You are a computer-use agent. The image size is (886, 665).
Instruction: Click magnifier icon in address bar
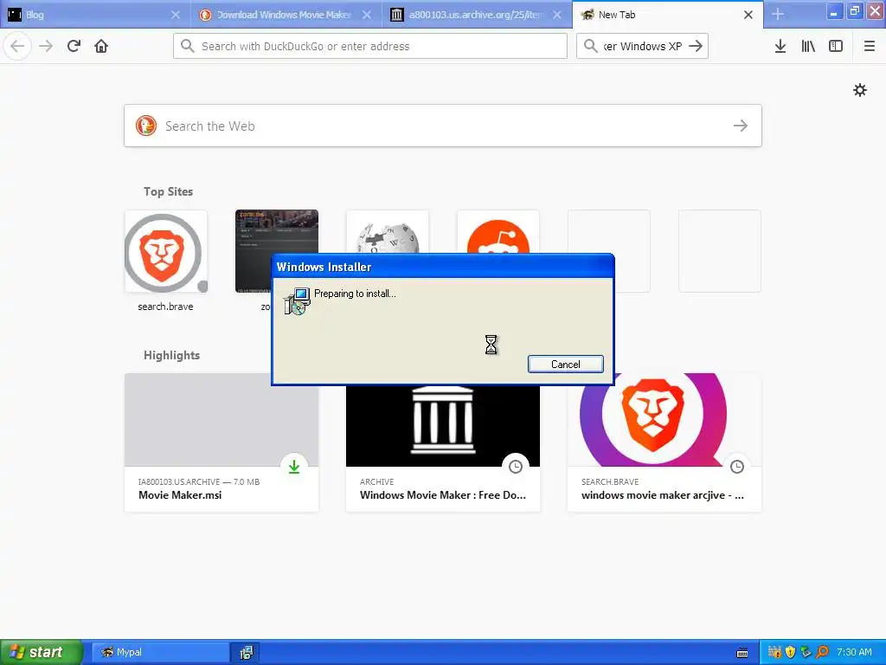coord(187,46)
